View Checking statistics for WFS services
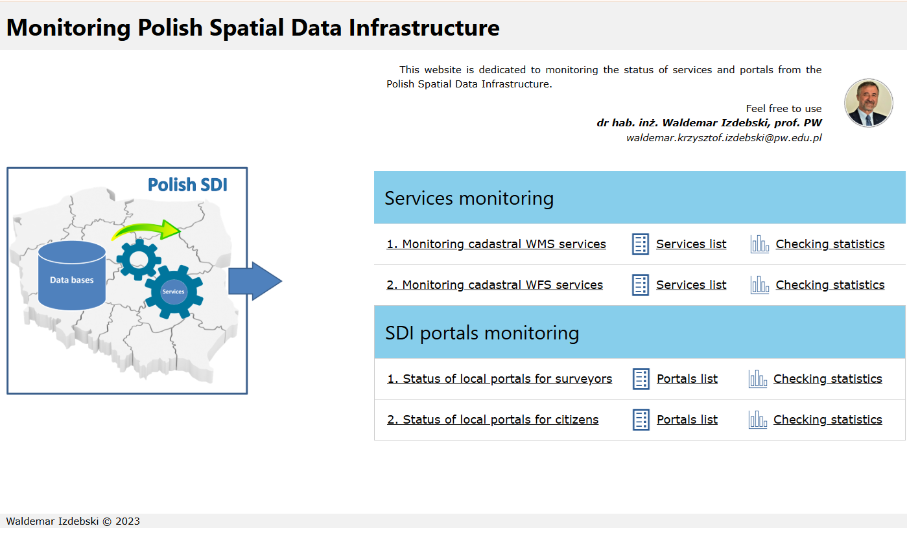This screenshot has height=537, width=907. tap(830, 285)
